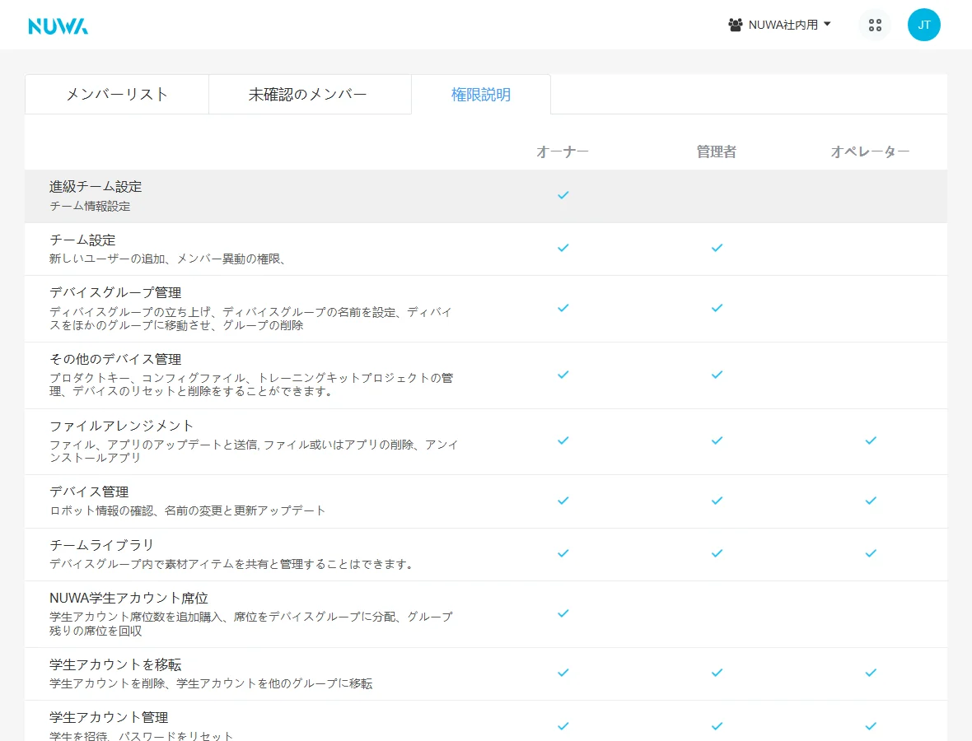Image resolution: width=972 pixels, height=741 pixels.
Task: Click owner checkmark for チームライブラリ
Action: click(563, 553)
